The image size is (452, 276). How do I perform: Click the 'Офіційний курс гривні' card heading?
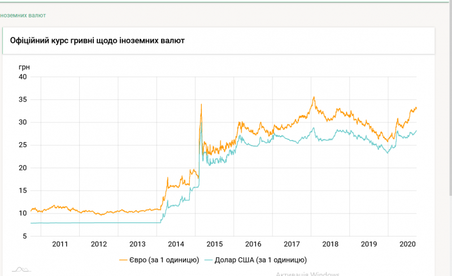click(x=97, y=41)
